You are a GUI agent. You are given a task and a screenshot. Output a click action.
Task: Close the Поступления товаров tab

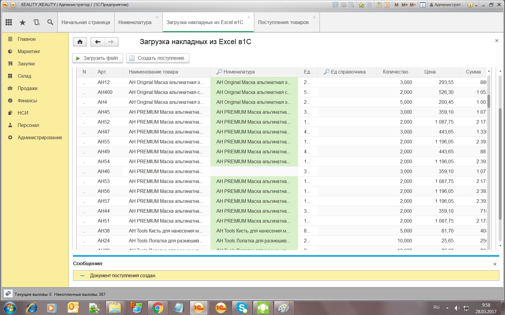(x=314, y=17)
